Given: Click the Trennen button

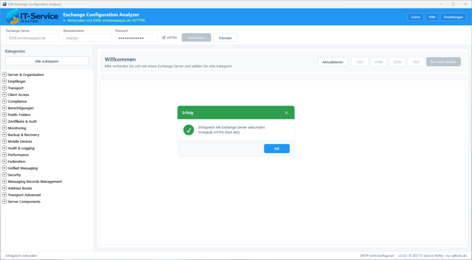Looking at the screenshot, I should [225, 38].
